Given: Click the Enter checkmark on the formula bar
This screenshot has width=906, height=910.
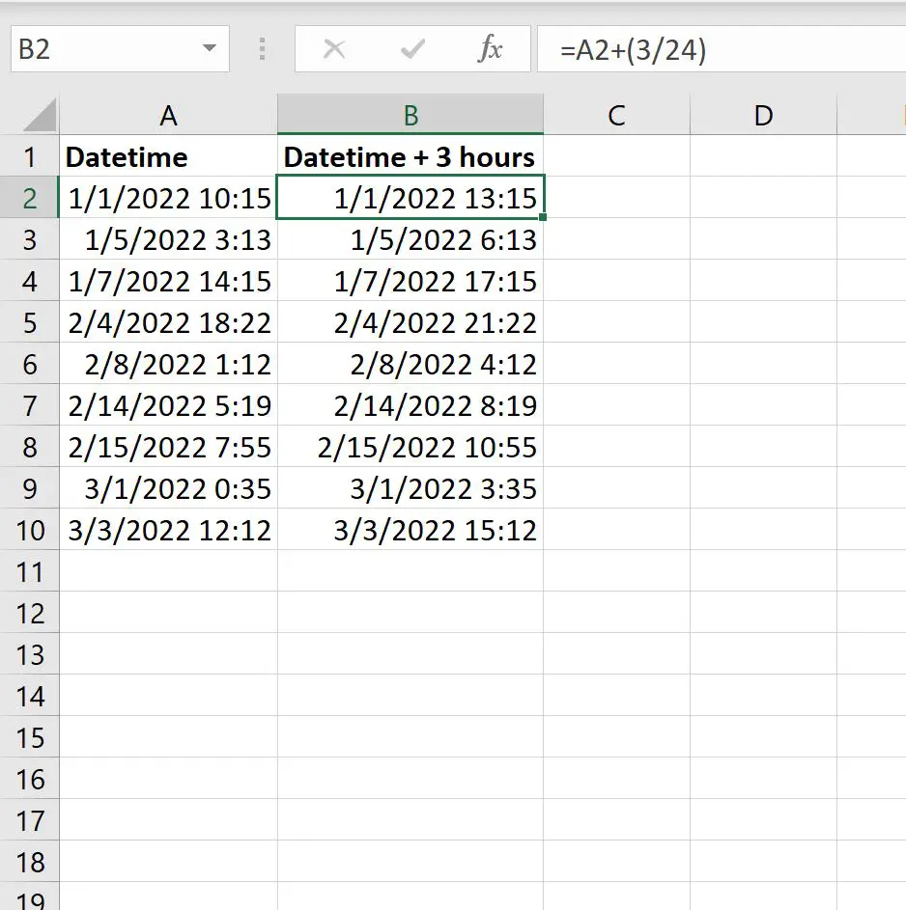Looking at the screenshot, I should point(412,48).
